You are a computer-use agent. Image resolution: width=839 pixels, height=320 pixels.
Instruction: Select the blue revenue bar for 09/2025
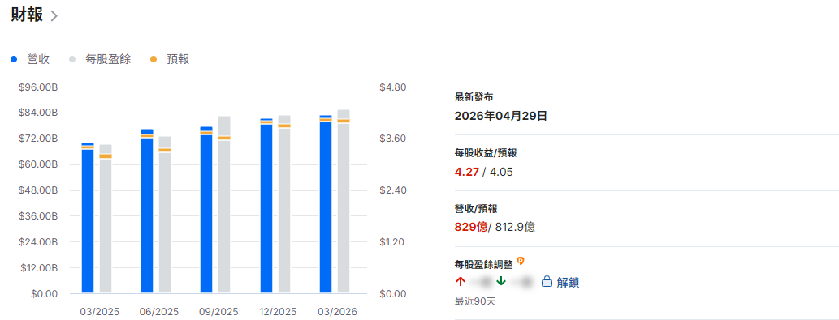(206, 210)
